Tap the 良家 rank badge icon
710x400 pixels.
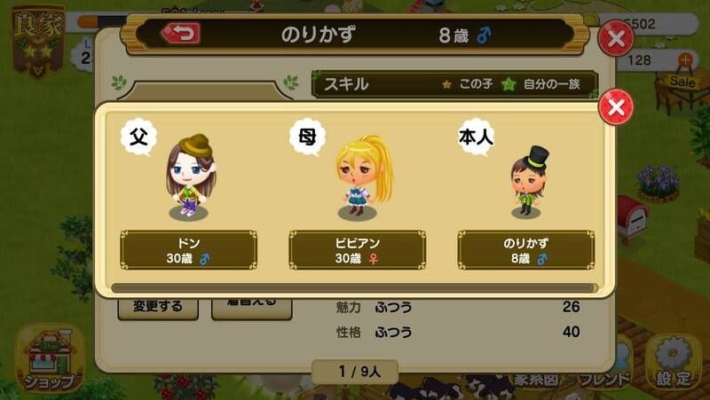[38, 42]
